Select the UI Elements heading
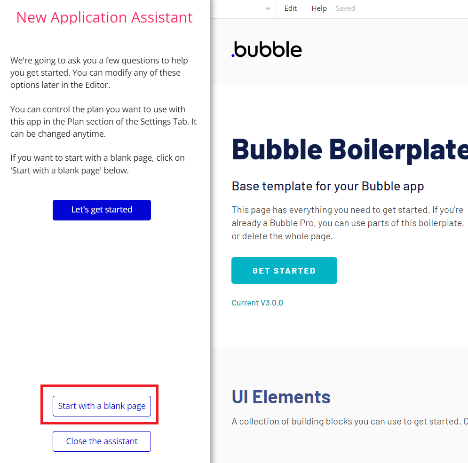Viewport: 468px width, 463px height. coord(281,397)
